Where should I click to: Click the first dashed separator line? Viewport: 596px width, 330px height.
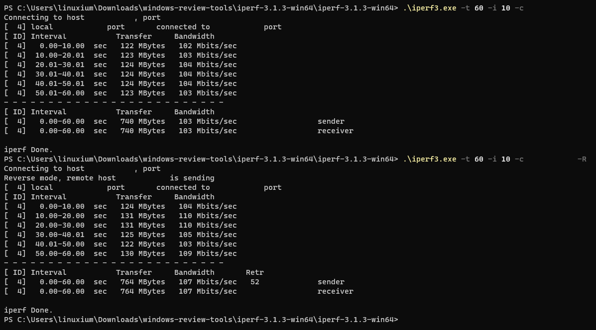113,102
